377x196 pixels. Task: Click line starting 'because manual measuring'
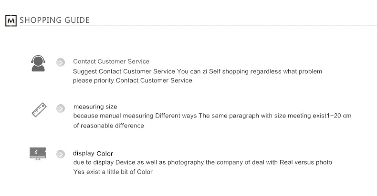(x=212, y=116)
